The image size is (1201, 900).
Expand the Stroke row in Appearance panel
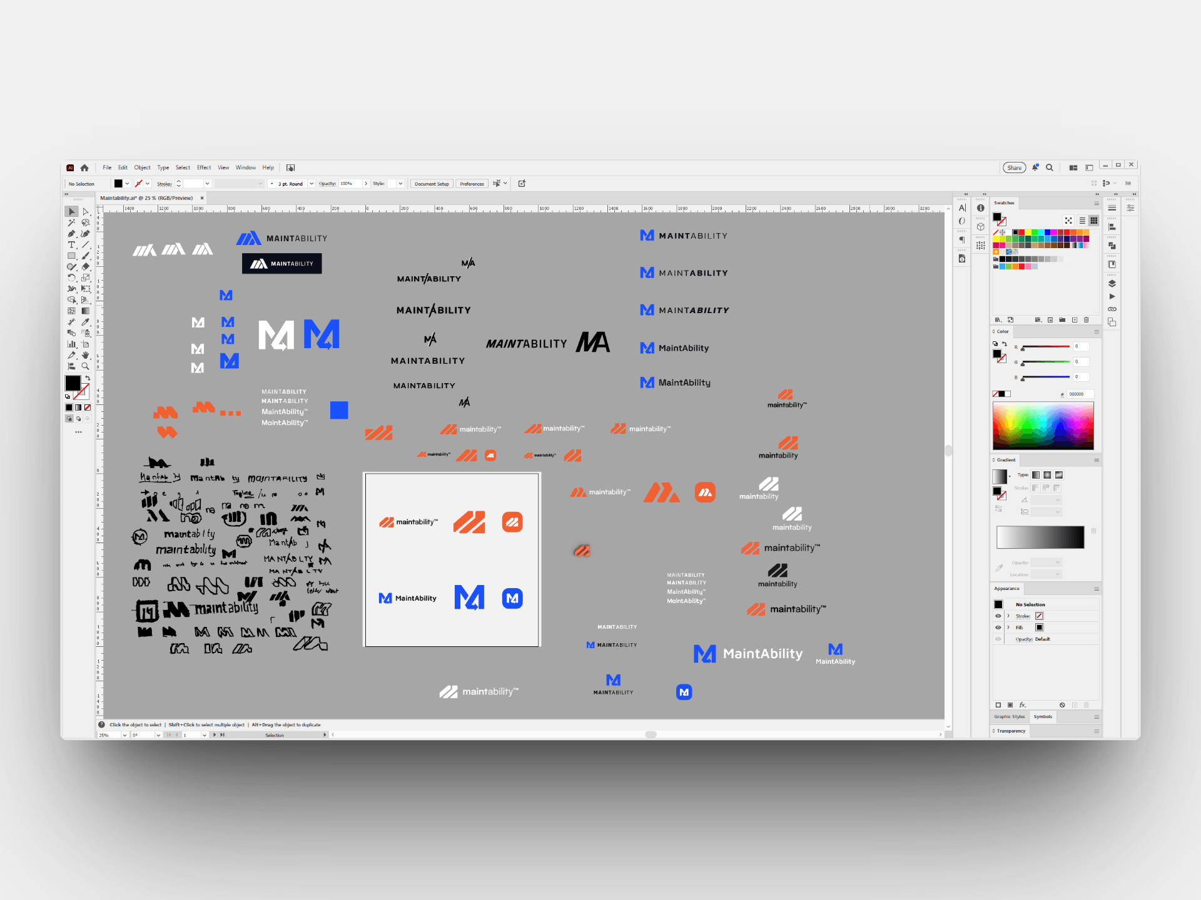coord(1008,616)
